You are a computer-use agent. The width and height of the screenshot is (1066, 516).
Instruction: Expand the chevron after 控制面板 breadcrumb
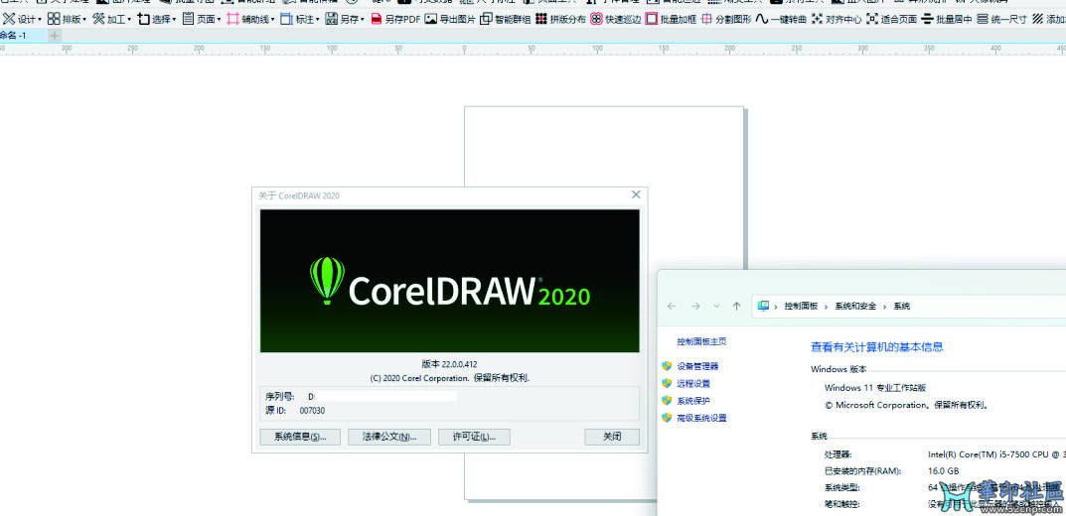click(827, 307)
